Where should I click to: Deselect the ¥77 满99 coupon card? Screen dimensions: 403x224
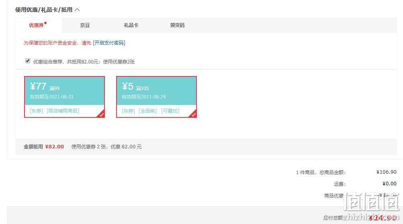pyautogui.click(x=65, y=97)
